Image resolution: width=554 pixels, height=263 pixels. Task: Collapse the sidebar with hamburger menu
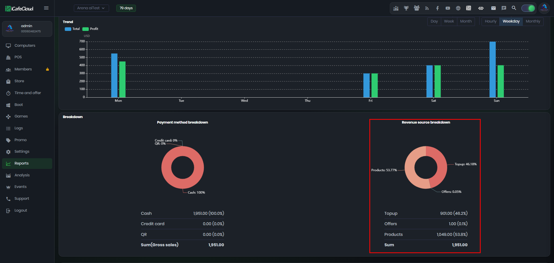(46, 8)
